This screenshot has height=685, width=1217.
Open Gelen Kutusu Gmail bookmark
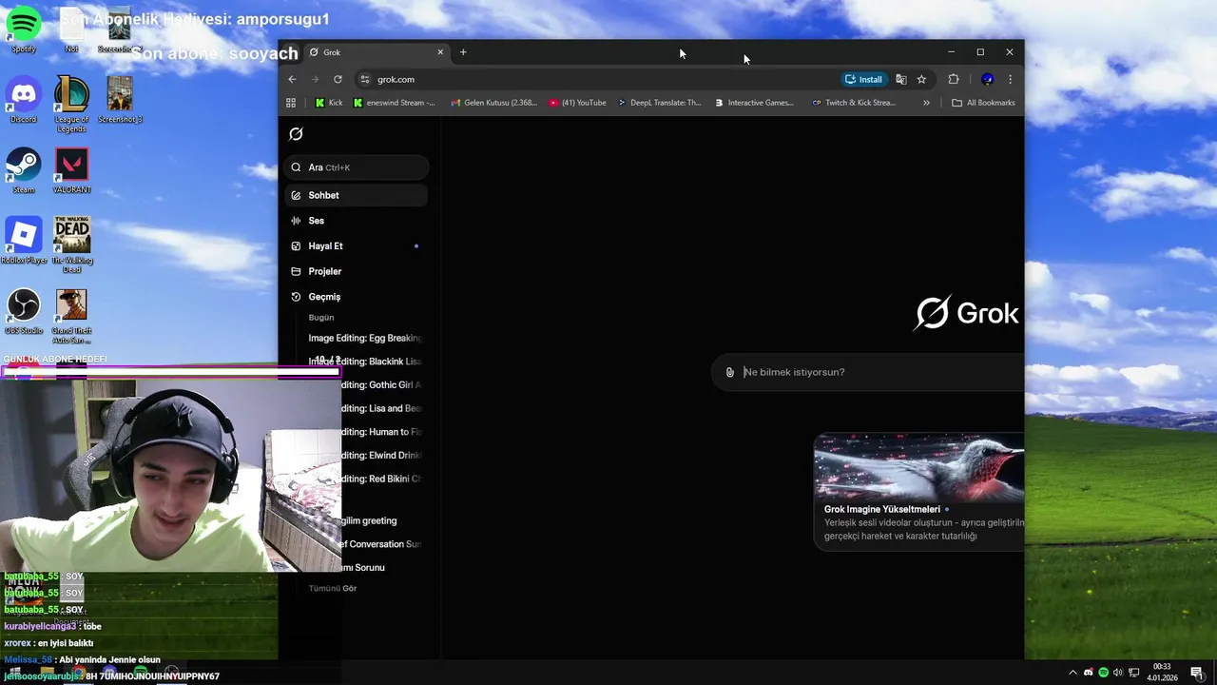[x=493, y=103]
